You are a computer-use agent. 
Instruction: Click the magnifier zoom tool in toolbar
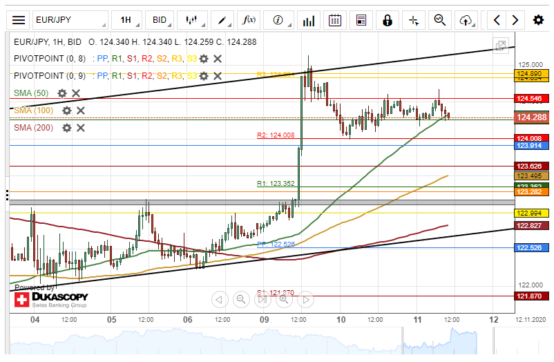[439, 20]
